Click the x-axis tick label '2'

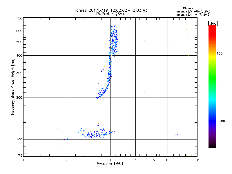(x=67, y=160)
